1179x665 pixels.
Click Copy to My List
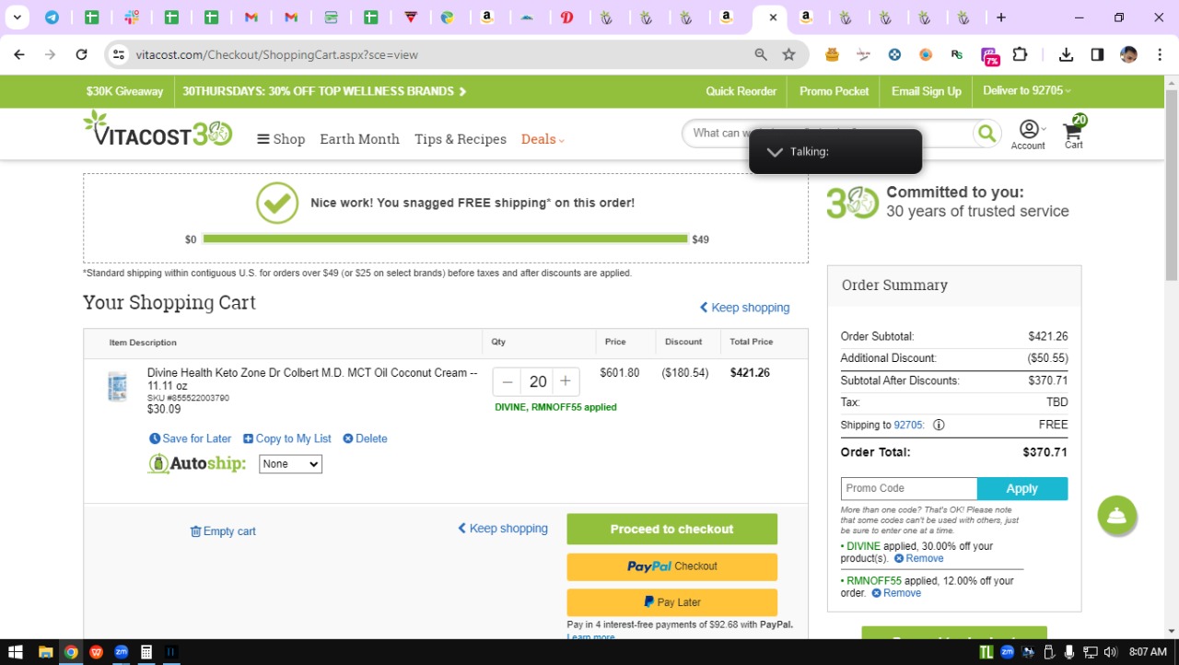point(287,438)
